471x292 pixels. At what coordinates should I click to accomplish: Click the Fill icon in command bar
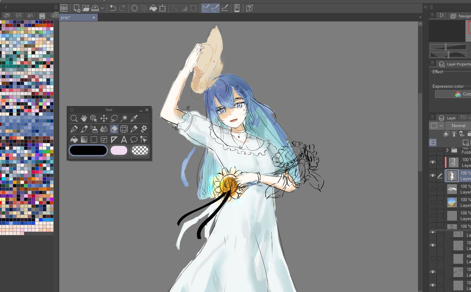click(153, 8)
